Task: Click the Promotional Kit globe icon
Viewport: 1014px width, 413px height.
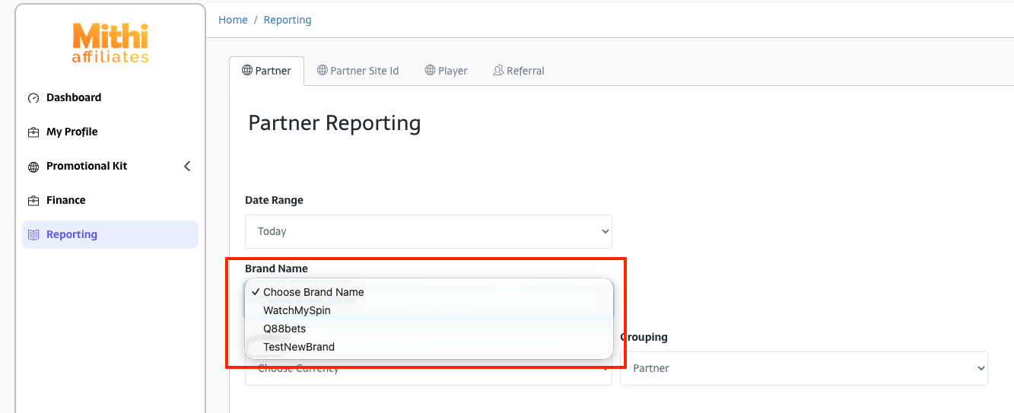Action: point(33,167)
